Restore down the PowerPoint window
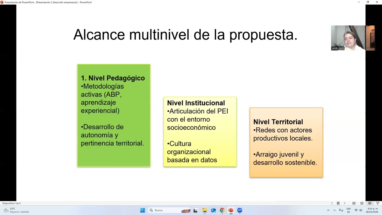 (x=368, y=2)
